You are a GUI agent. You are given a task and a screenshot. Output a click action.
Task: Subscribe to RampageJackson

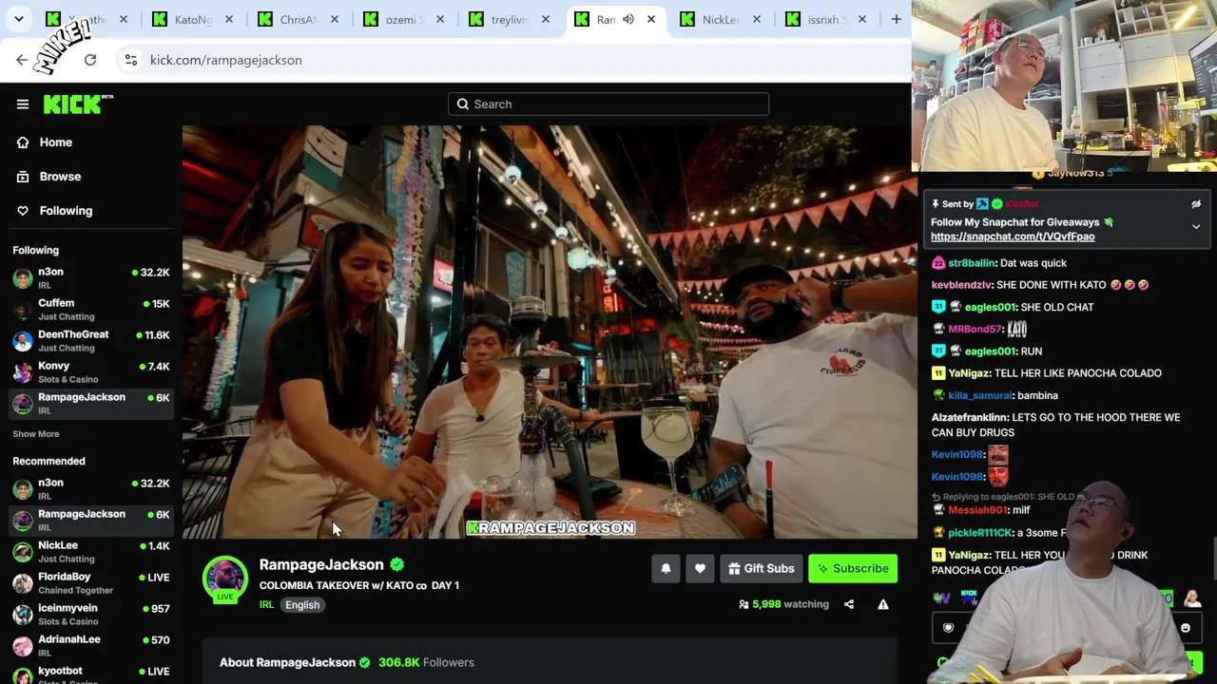[853, 569]
